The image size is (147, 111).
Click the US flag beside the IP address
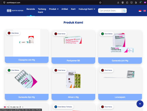click(5, 107)
